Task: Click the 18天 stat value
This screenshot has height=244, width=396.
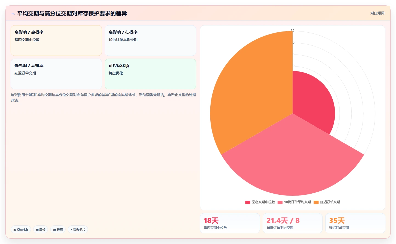Action: point(211,220)
